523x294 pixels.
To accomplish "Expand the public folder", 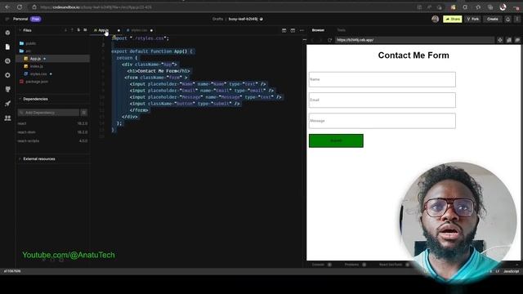I will (31, 43).
